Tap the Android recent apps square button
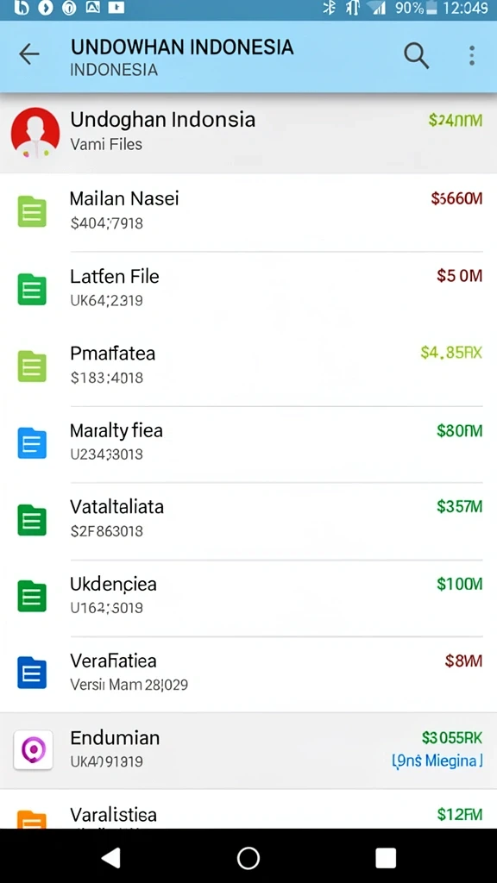The height and width of the screenshot is (883, 497). [386, 858]
